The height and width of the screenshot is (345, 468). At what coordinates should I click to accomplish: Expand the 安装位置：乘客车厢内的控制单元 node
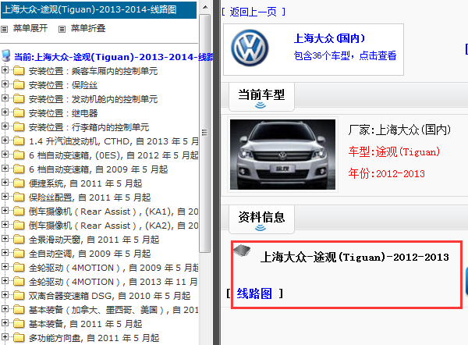pos(5,70)
